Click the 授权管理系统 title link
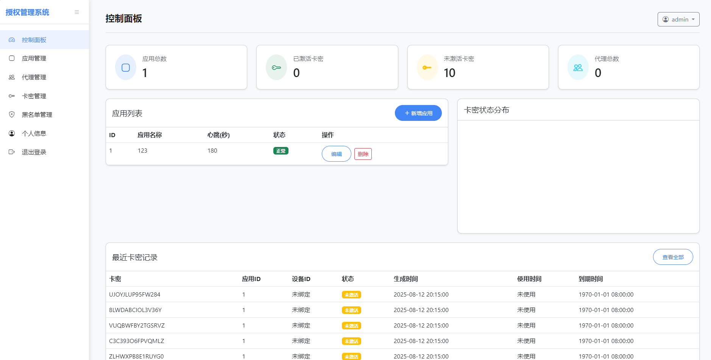 pos(27,12)
